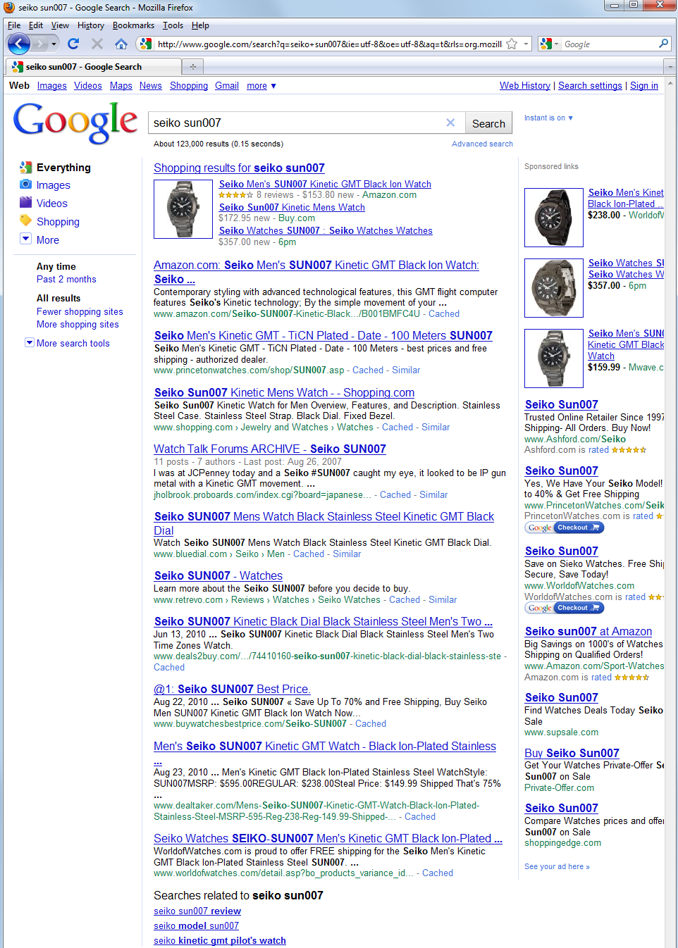Open related search 'seiko sun007 review'
The width and height of the screenshot is (678, 948).
pyautogui.click(x=197, y=911)
